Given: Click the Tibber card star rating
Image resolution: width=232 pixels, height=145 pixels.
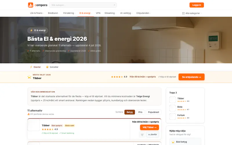Looking at the screenshot, I should pos(48,129).
